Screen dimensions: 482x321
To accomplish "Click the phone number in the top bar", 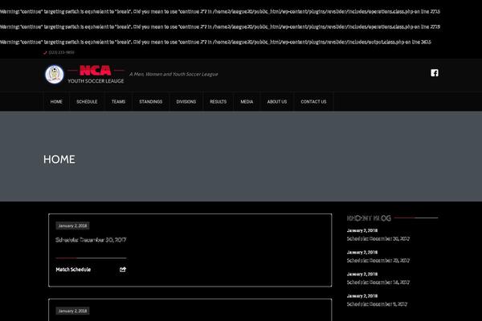I will click(x=62, y=52).
